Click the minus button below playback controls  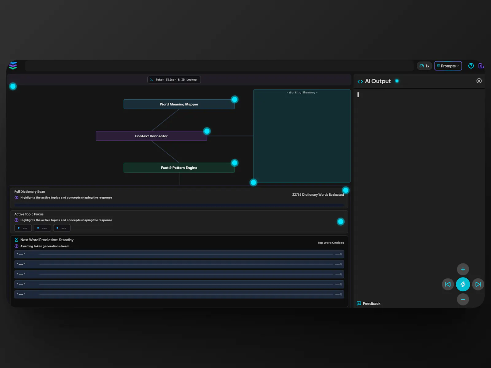point(463,299)
